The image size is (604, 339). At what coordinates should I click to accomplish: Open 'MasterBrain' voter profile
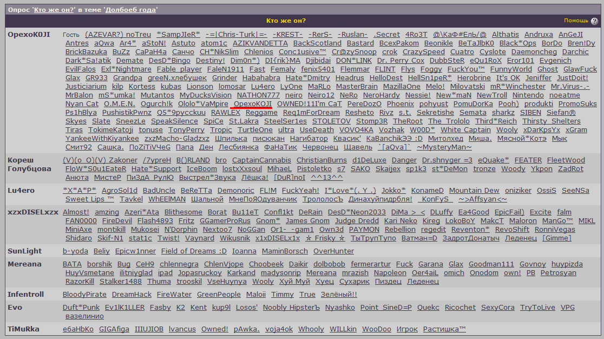pyautogui.click(x=357, y=86)
